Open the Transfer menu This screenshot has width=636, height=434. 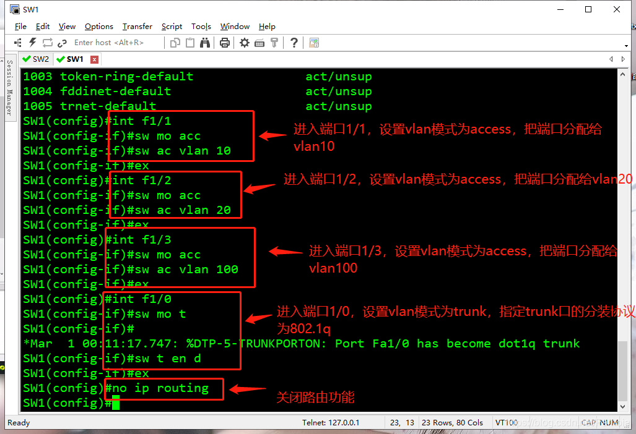[x=137, y=27]
